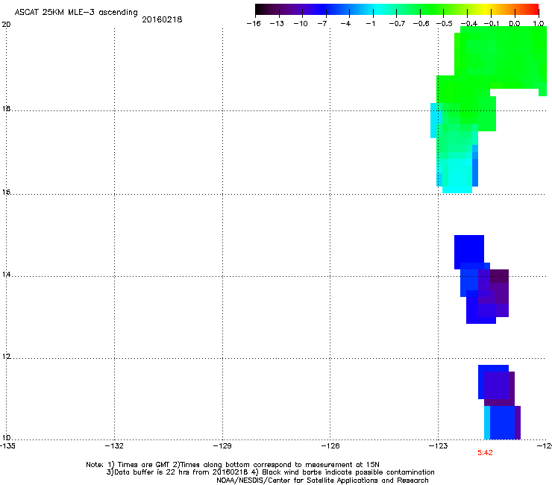Click latitude label 12 on the axis

point(6,357)
